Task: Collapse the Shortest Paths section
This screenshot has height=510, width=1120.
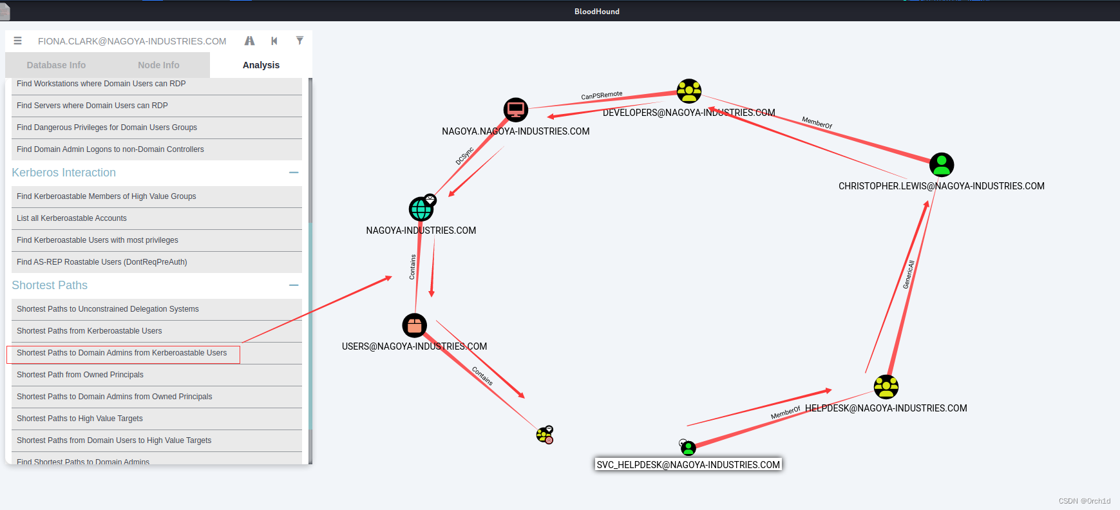Action: click(294, 285)
